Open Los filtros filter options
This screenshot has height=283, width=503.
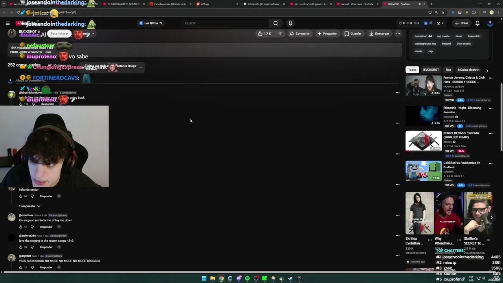(151, 23)
